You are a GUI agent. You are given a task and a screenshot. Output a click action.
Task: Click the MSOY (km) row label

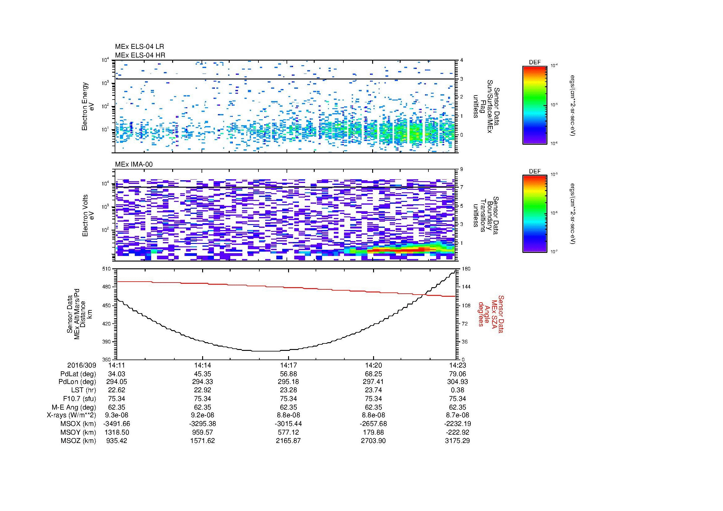(x=79, y=432)
